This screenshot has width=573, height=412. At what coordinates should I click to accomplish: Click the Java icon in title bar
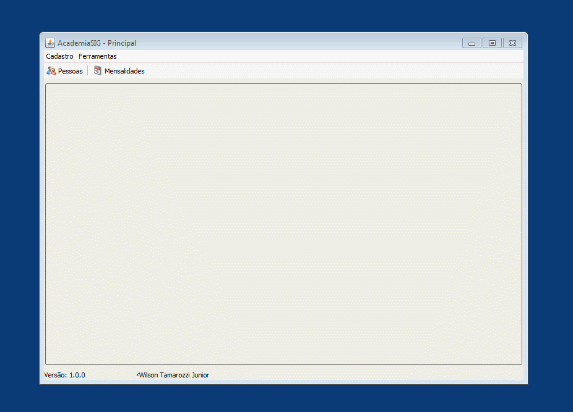pos(50,43)
